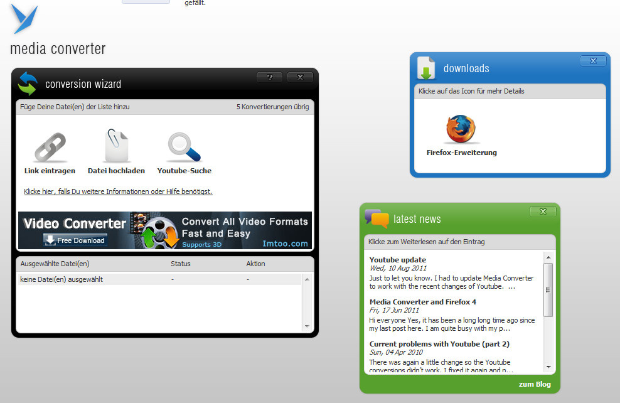Image resolution: width=620 pixels, height=403 pixels.
Task: Click the '5 Konvertierungen übrig' text
Action: point(273,107)
